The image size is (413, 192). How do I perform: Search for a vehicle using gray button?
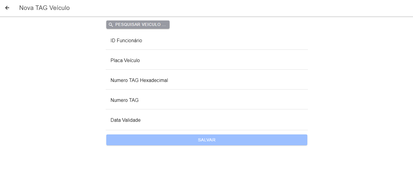tap(138, 25)
